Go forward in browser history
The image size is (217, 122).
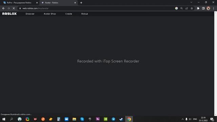[x=8, y=8]
